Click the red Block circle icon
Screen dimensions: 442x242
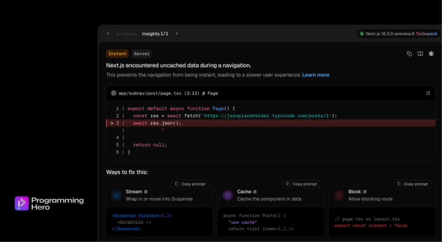(339, 195)
